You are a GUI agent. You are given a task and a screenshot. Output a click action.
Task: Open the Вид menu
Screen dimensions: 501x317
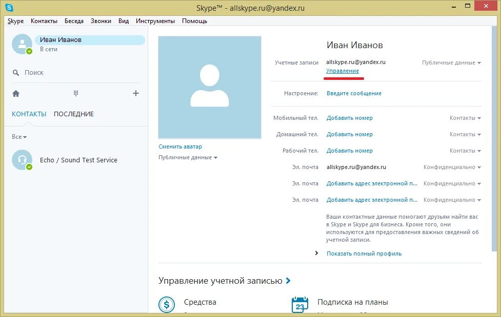click(124, 21)
